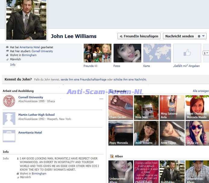Click FreundIn hinzufügen button
209x183 pixels.
coord(139,36)
